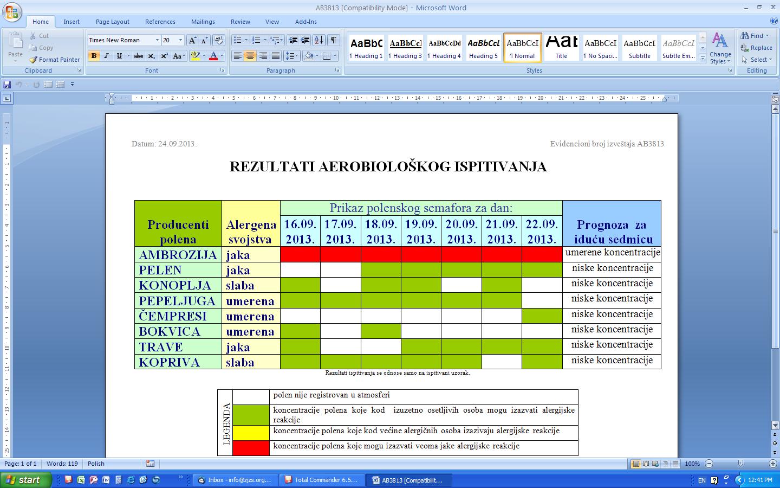Image resolution: width=780 pixels, height=488 pixels.
Task: Save document from Quick Access Toolbar
Action: [x=7, y=85]
